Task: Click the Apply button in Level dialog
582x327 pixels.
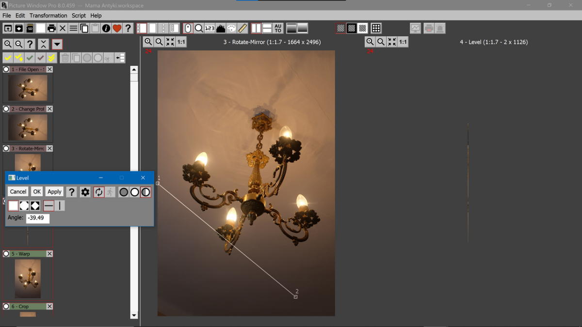Action: (x=54, y=192)
